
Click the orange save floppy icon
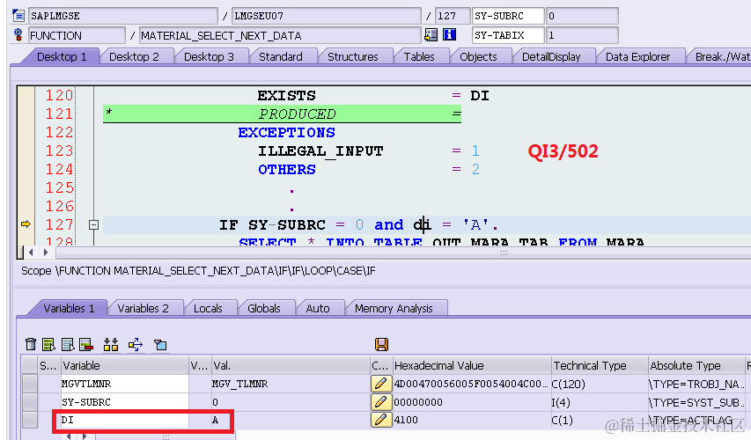tap(381, 344)
